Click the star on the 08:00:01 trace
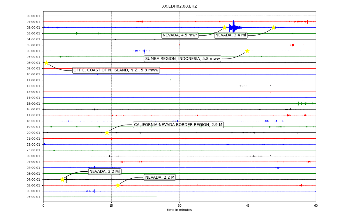359x224 pixels. click(46, 62)
